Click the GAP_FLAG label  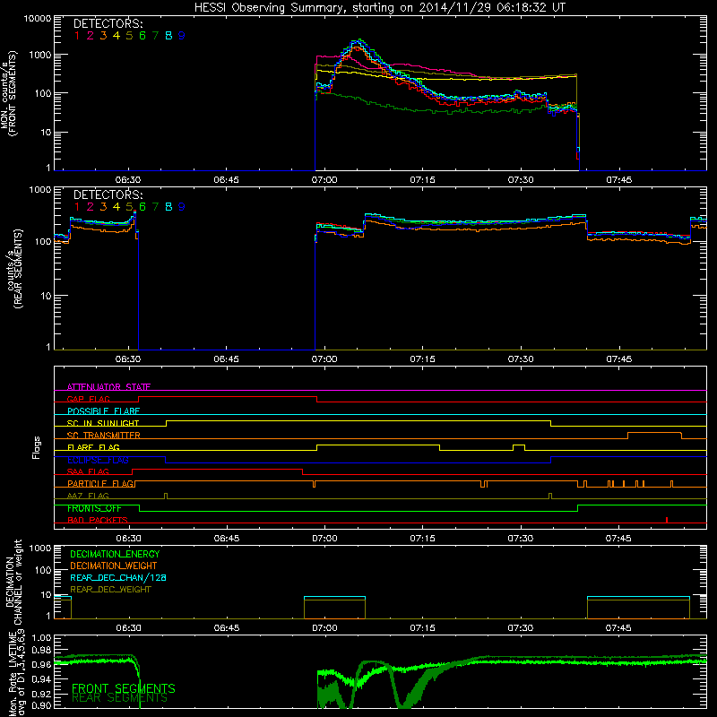88,399
